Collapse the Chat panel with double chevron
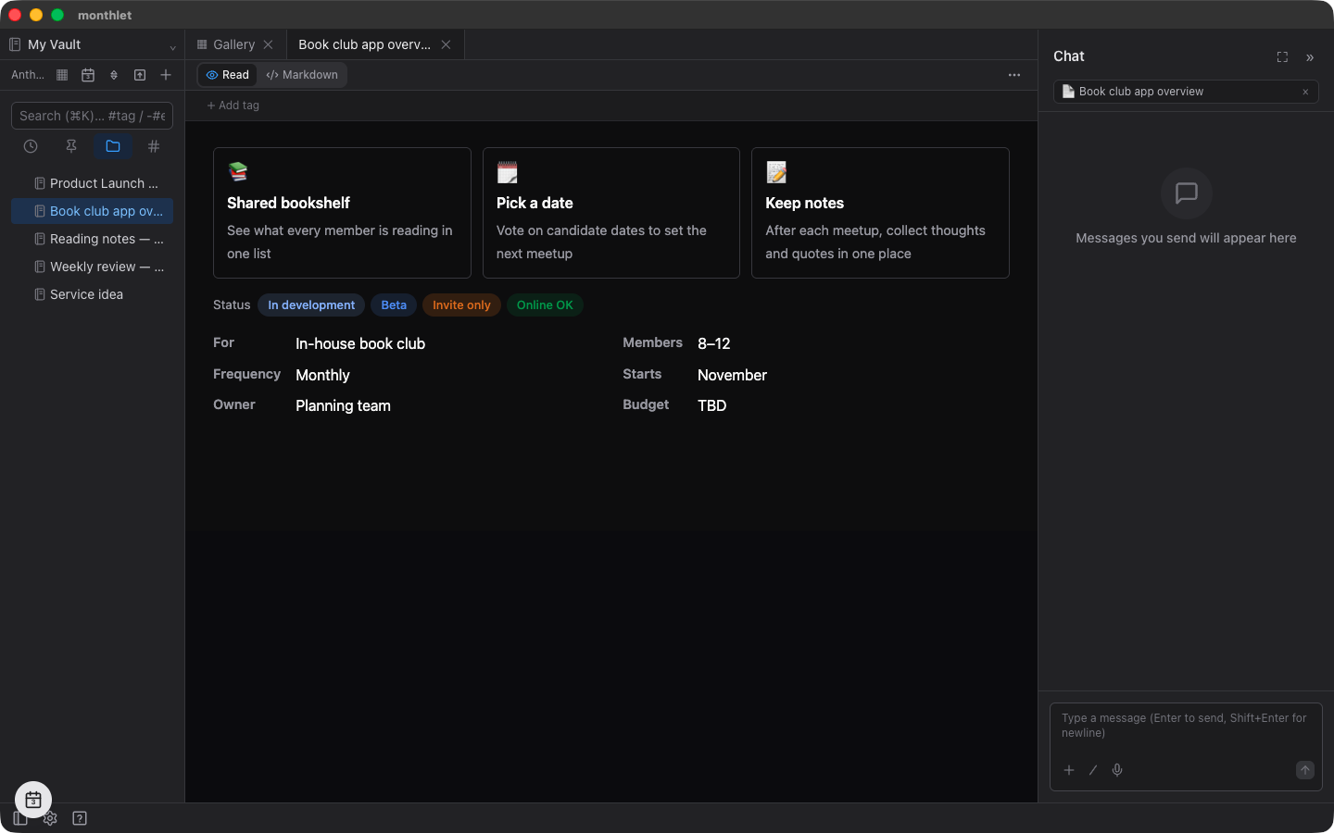This screenshot has width=1334, height=833. coord(1310,57)
